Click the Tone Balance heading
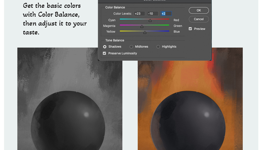The image size is (267, 150). [x=115, y=40]
